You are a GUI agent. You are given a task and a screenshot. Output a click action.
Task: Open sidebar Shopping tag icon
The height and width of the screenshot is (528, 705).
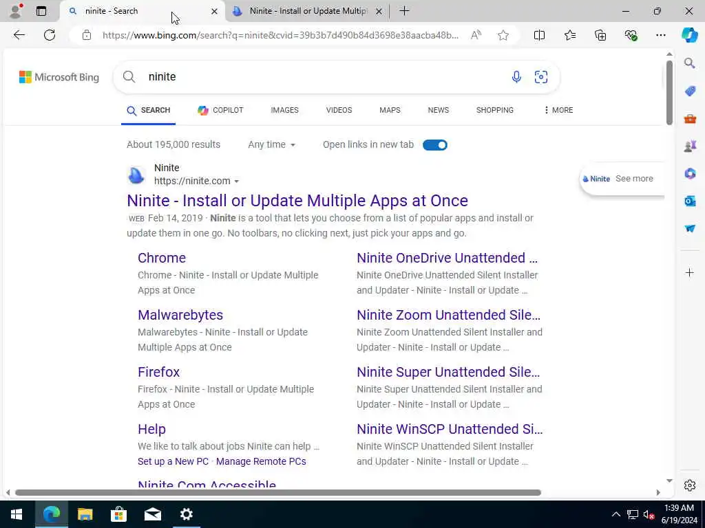pos(690,91)
